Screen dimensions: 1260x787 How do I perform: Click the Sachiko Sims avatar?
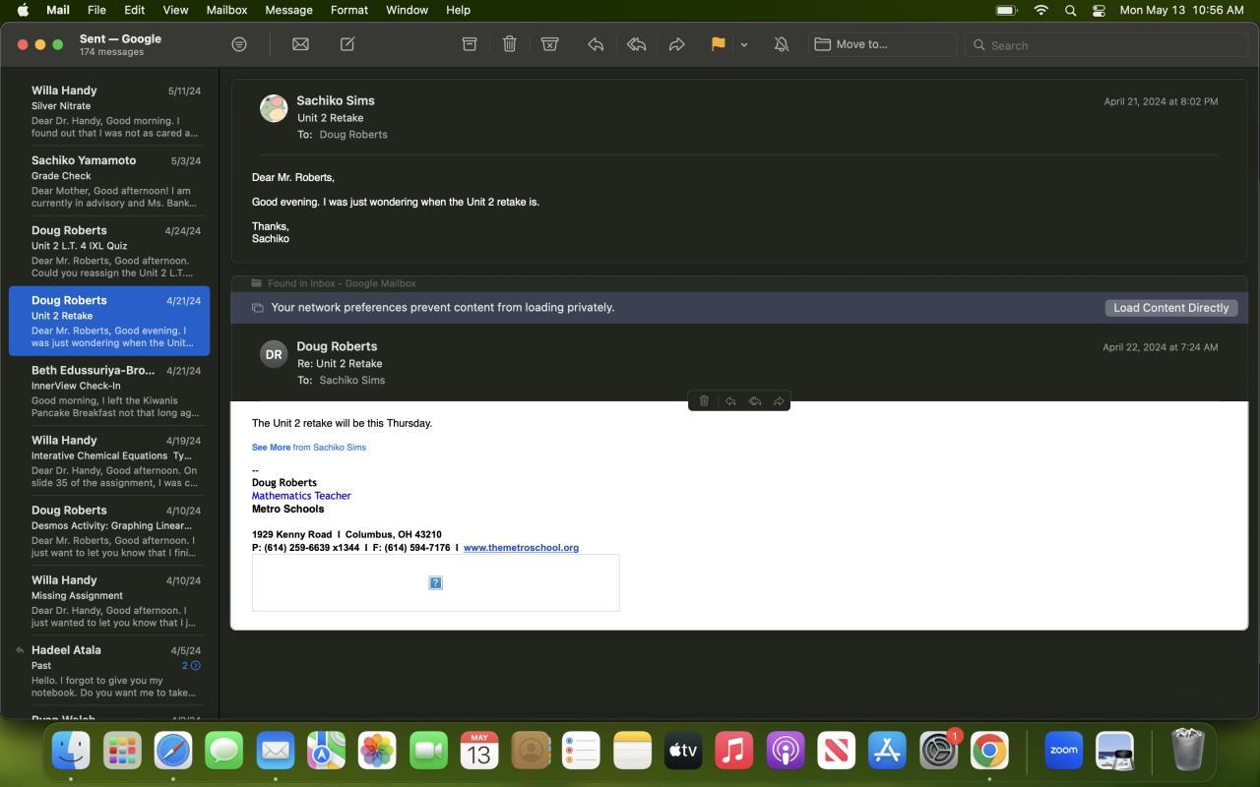pos(274,108)
